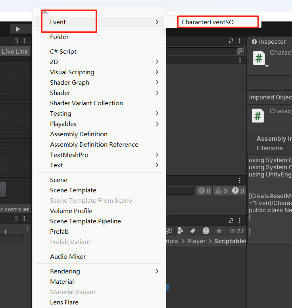
Task: Expand the Event submenu
Action: click(x=99, y=22)
